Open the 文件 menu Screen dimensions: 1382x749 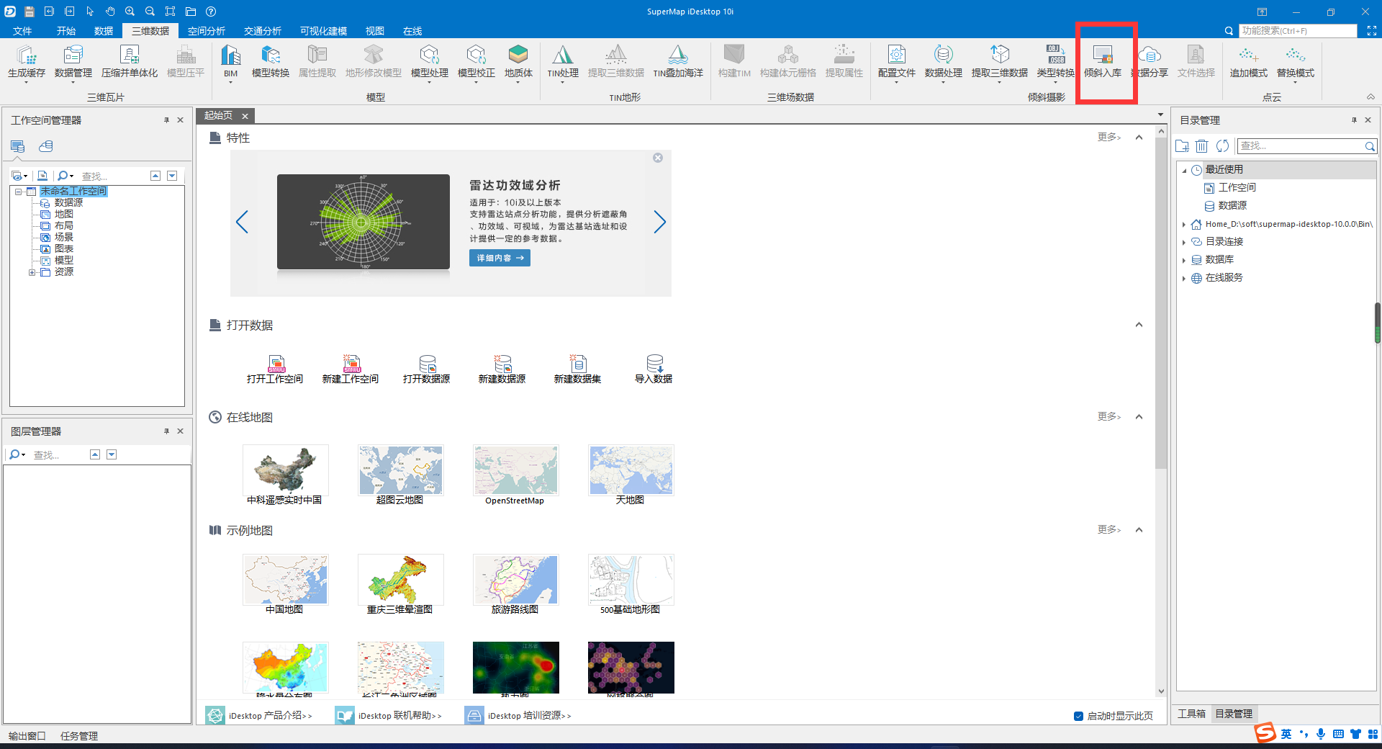[22, 31]
